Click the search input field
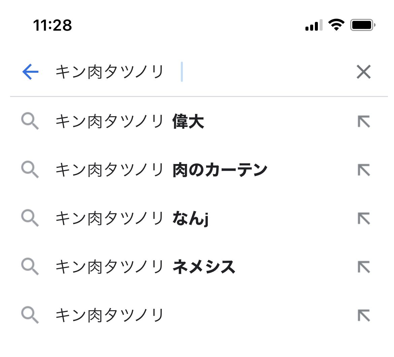The height and width of the screenshot is (357, 394). 202,72
